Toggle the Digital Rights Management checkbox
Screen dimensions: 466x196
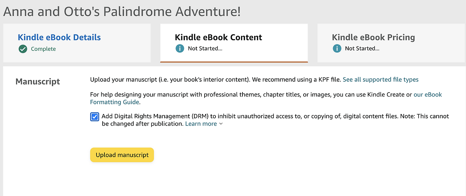[x=95, y=117]
